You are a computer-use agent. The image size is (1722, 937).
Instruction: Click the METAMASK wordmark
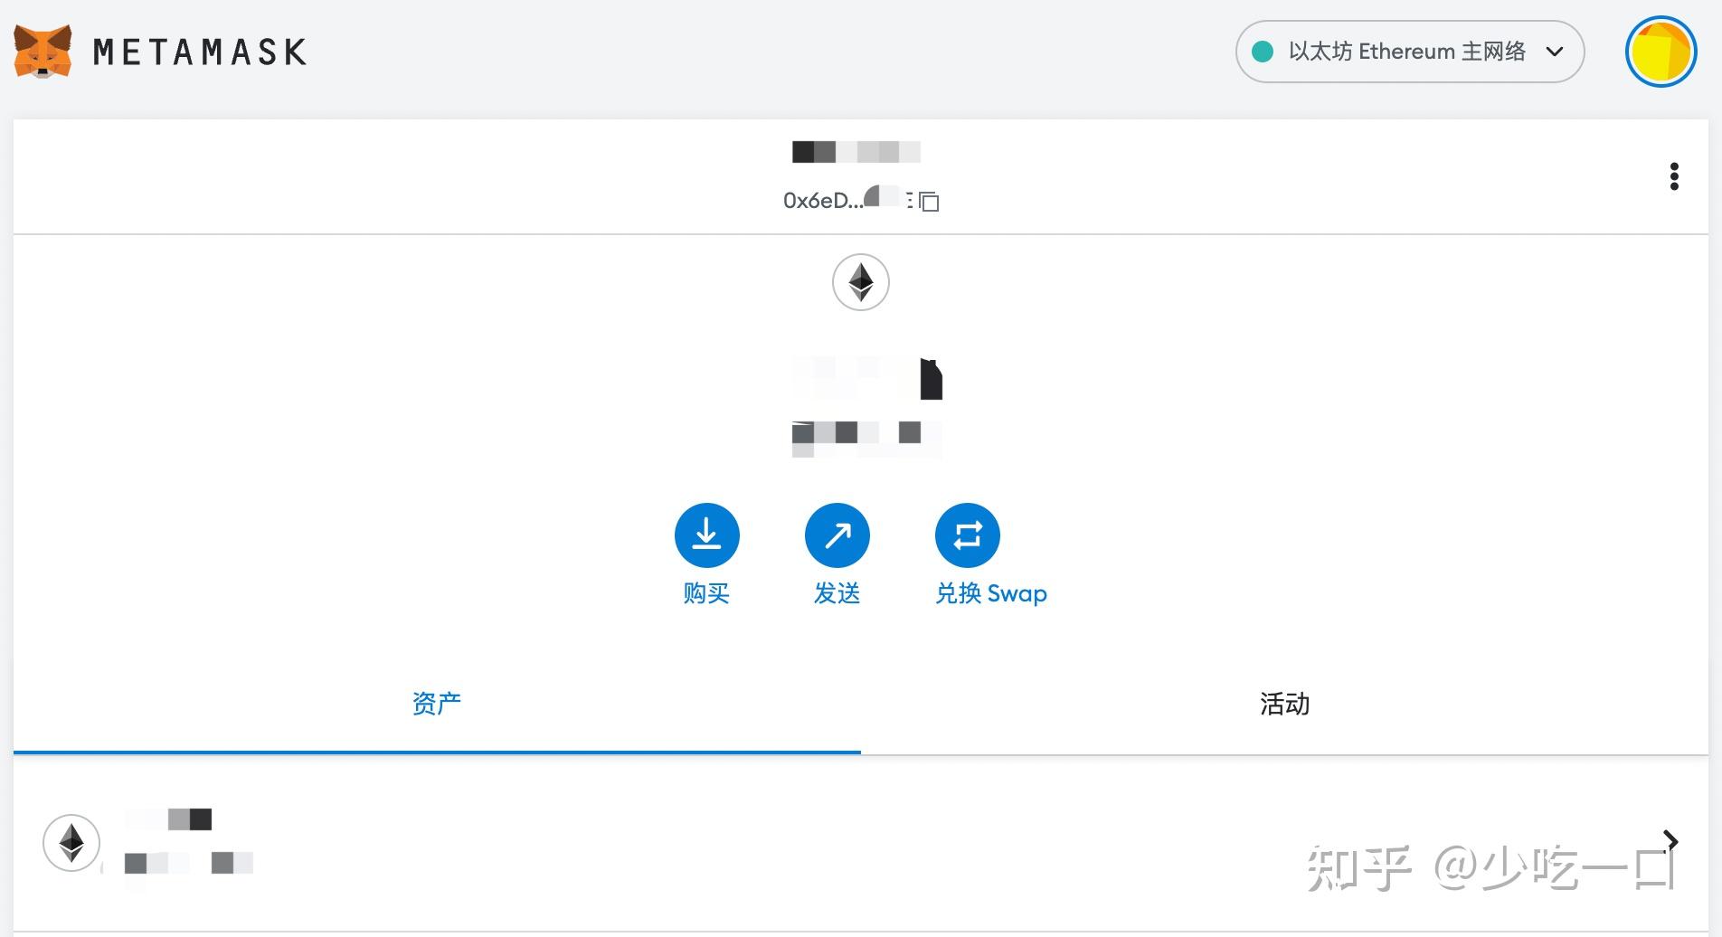tap(200, 52)
